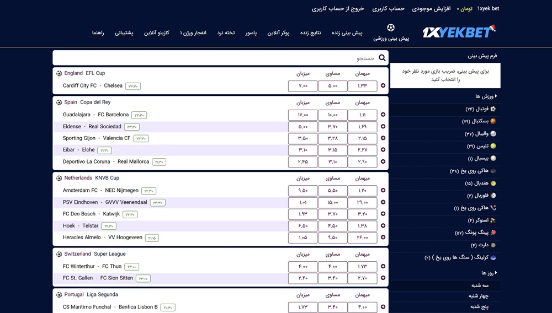Click soccer ball icon beside Switzerland Super League
Screen dimensions: 552x313
(x=59, y=254)
